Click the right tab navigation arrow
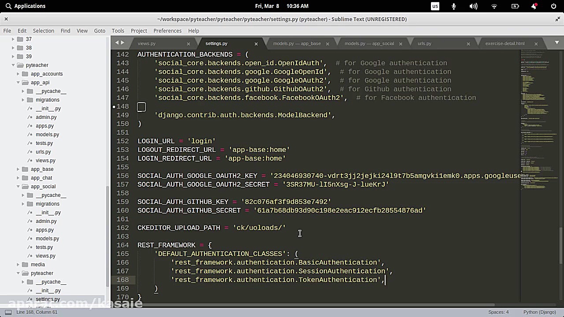564x317 pixels. point(122,43)
